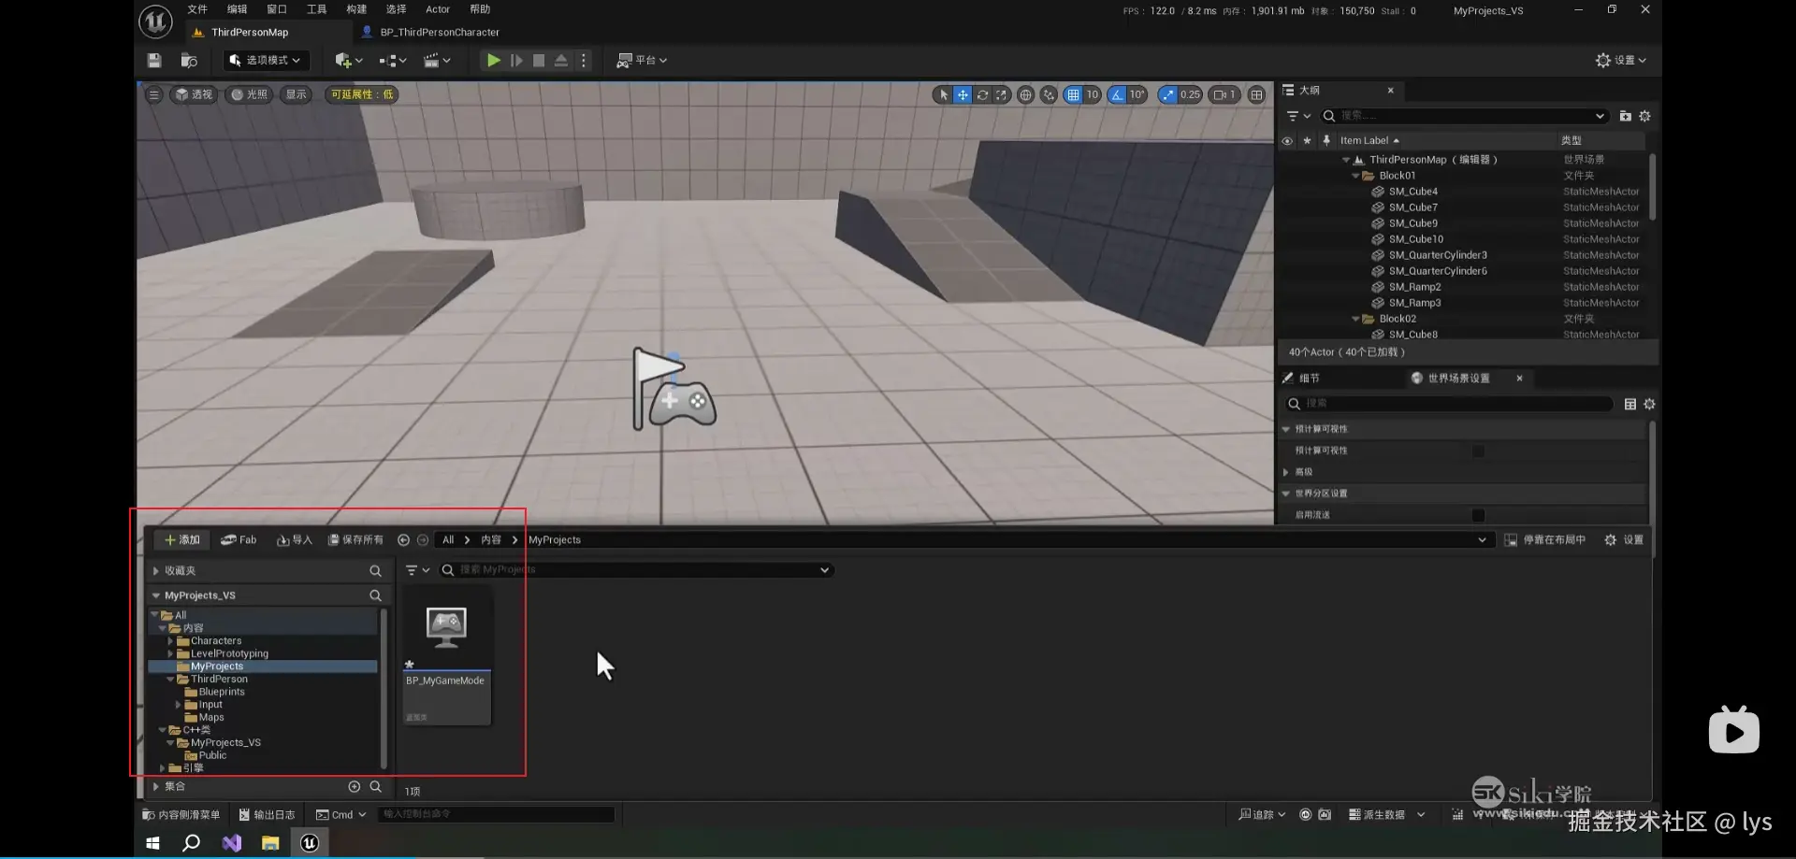Expand the Characters folder in the tree
This screenshot has width=1796, height=859.
(170, 641)
